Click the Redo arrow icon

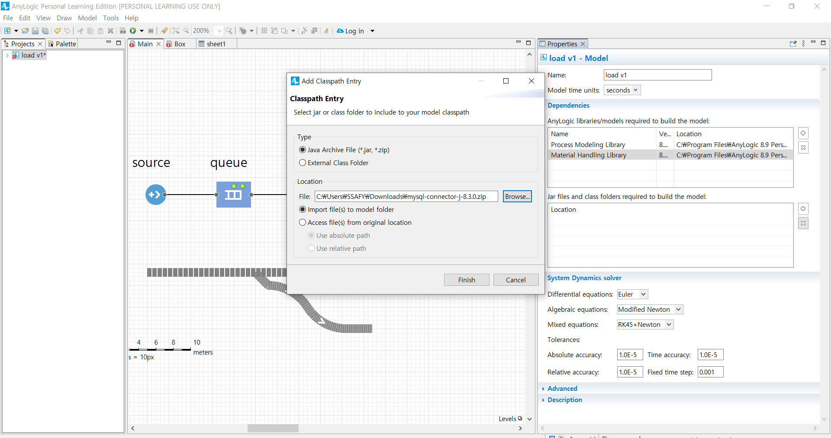(67, 31)
